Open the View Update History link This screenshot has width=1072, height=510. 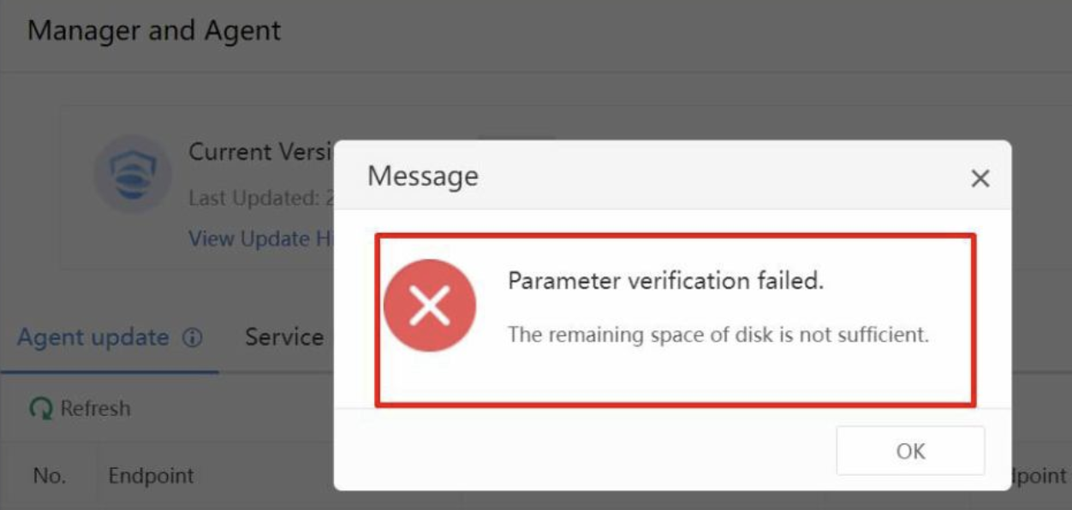click(x=261, y=239)
